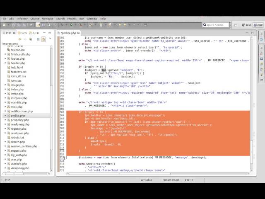Switch to the Java perspective
Screen dimensions: 265x199
coord(247,25)
